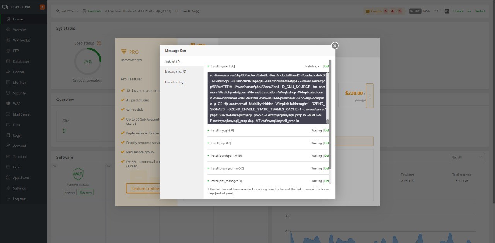Click the Coupon countdown banner
The image size is (495, 243).
pyautogui.click(x=384, y=11)
